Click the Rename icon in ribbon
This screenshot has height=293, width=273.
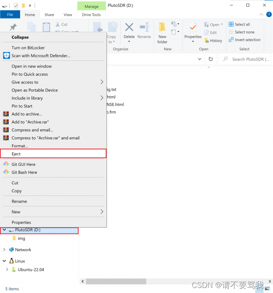144,27
